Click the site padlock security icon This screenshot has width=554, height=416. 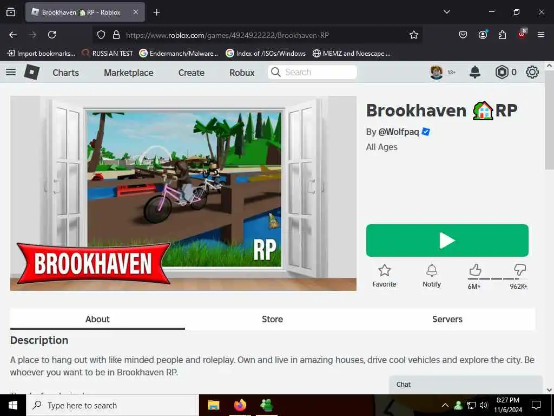coord(116,35)
